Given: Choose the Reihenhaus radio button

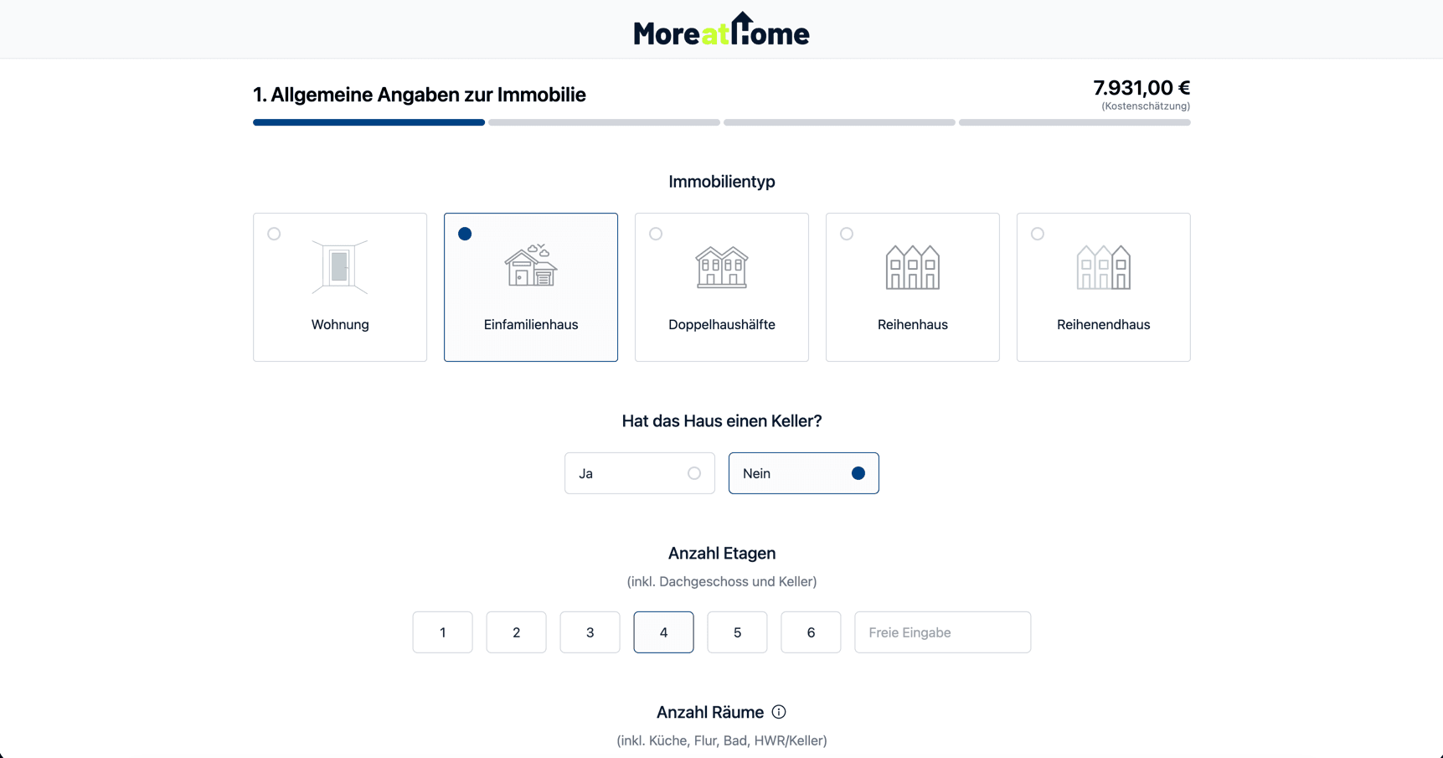Looking at the screenshot, I should [847, 234].
